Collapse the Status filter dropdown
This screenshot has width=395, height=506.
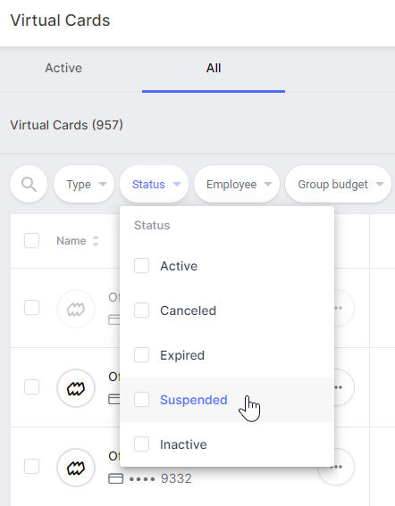click(155, 184)
